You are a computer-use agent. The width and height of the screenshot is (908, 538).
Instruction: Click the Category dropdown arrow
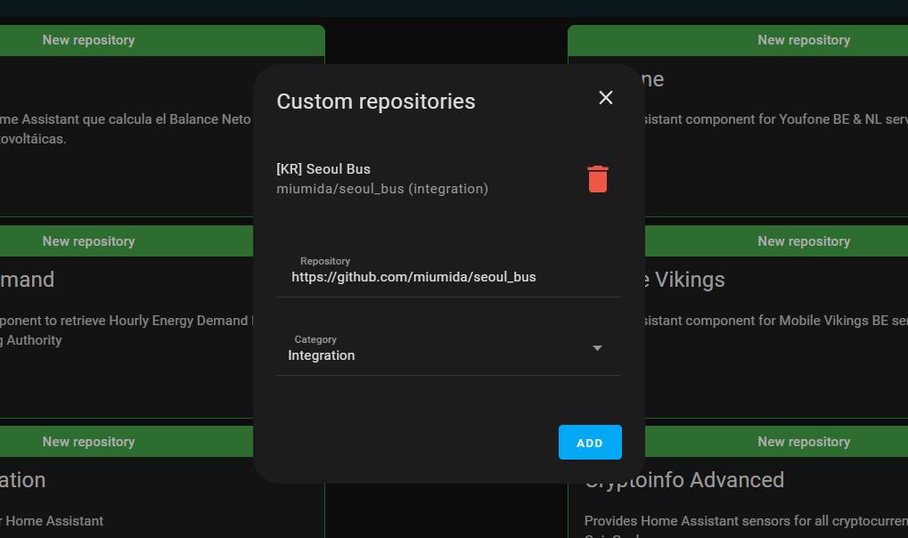tap(597, 348)
